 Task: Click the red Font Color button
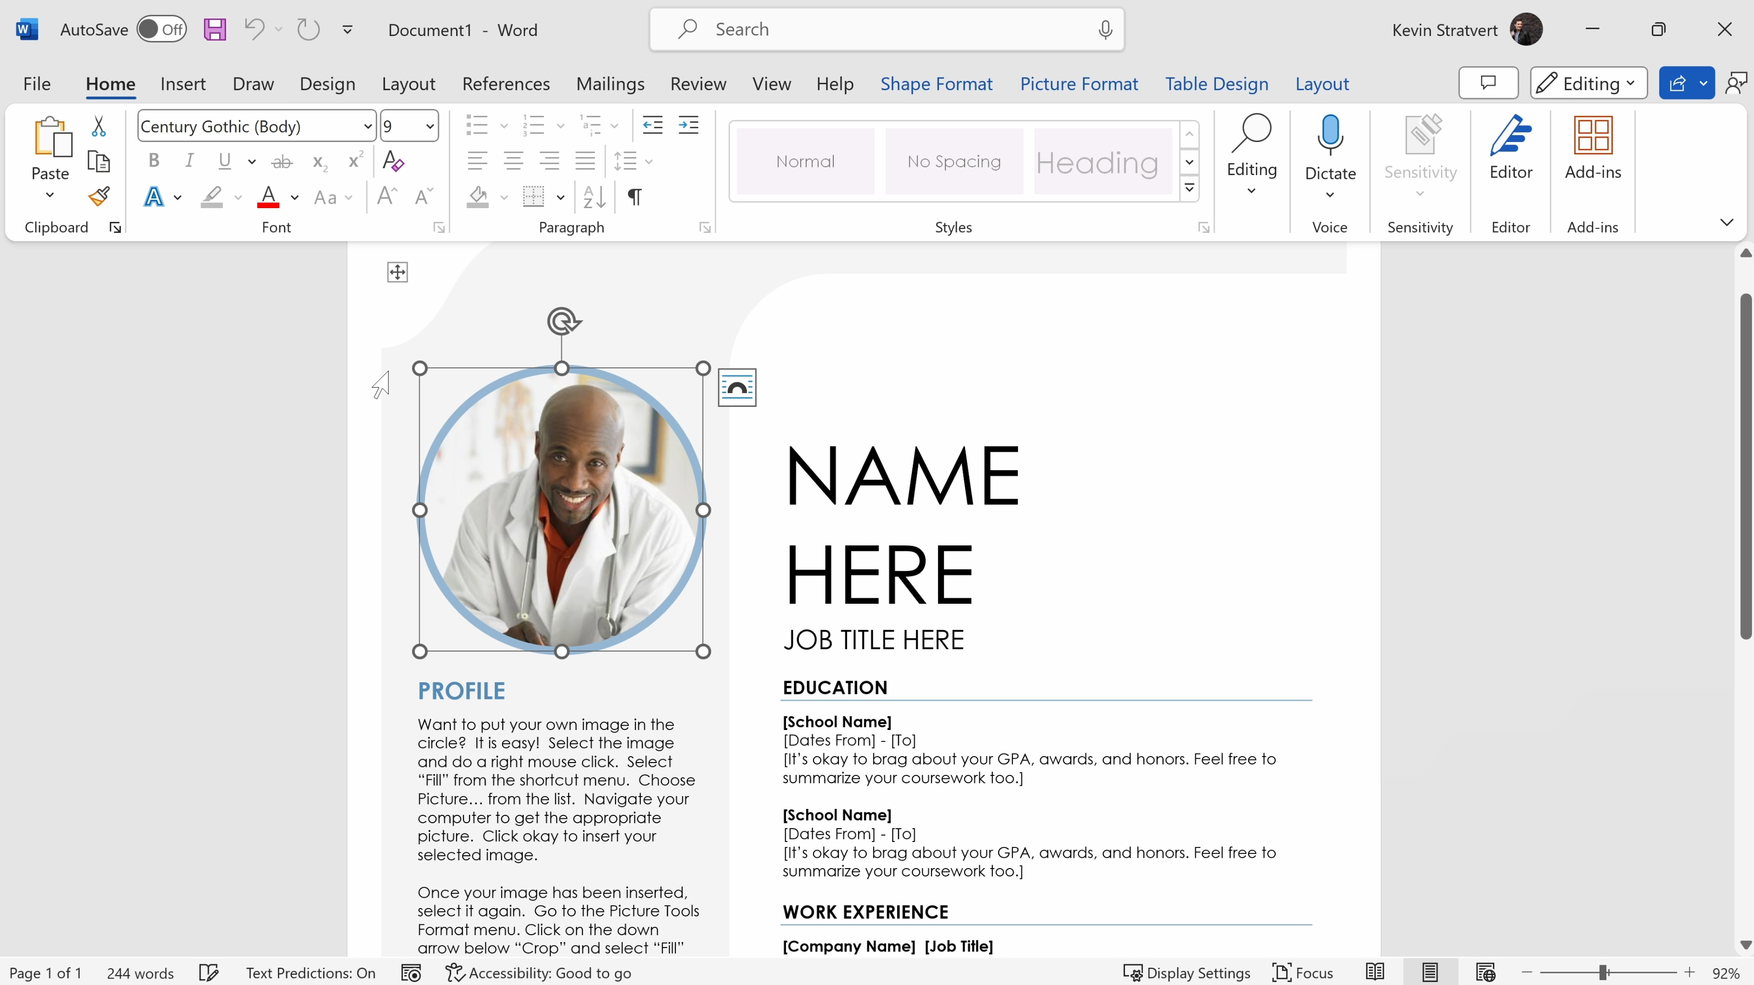(268, 197)
